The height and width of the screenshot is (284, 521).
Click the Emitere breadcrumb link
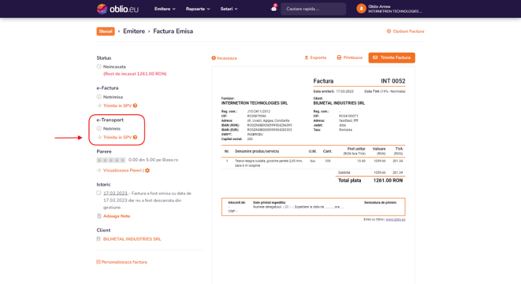[134, 31]
